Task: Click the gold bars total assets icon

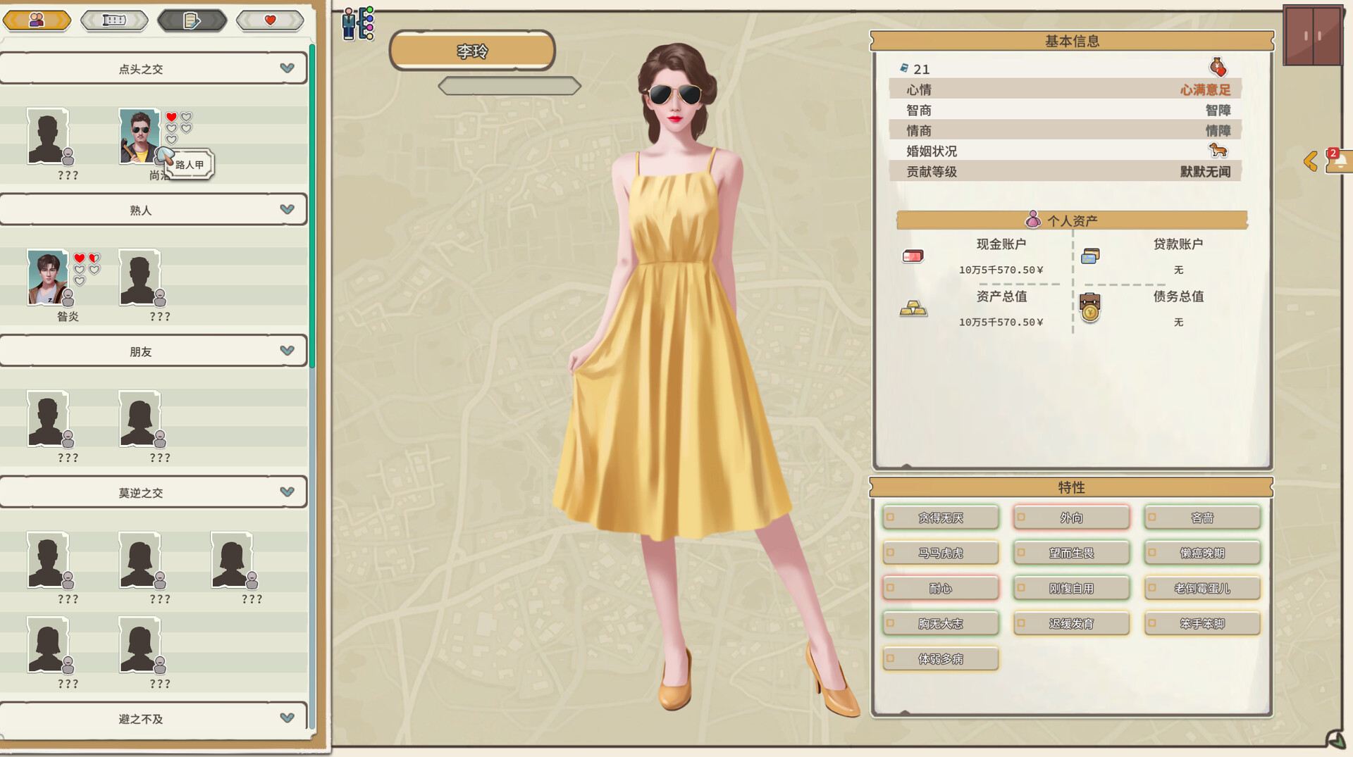Action: pos(913,308)
